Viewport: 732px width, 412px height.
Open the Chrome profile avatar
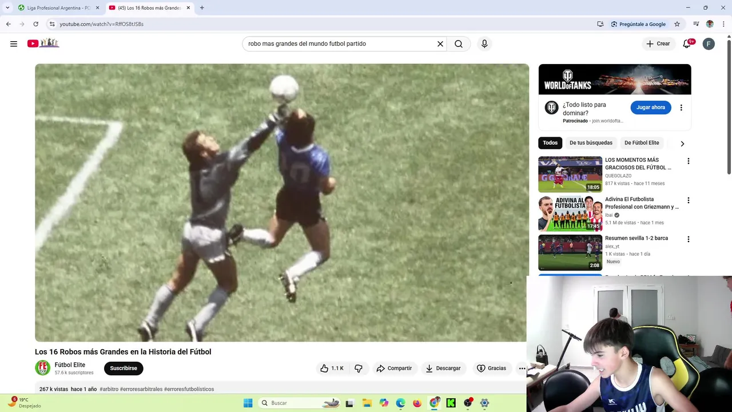coord(710,24)
